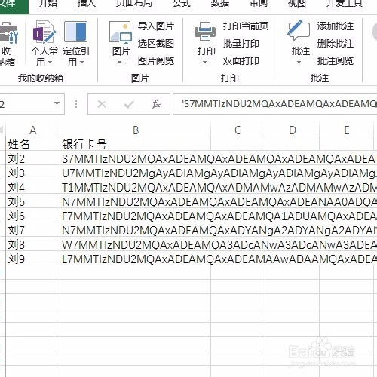Click 选区截图 button
377x377 pixels.
156,44
